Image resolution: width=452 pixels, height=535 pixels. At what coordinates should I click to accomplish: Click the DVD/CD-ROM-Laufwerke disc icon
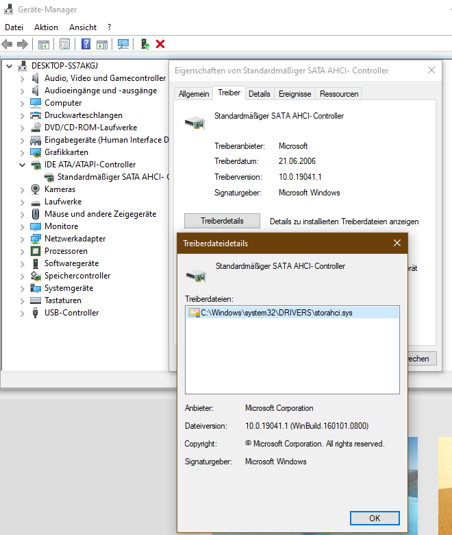point(36,128)
